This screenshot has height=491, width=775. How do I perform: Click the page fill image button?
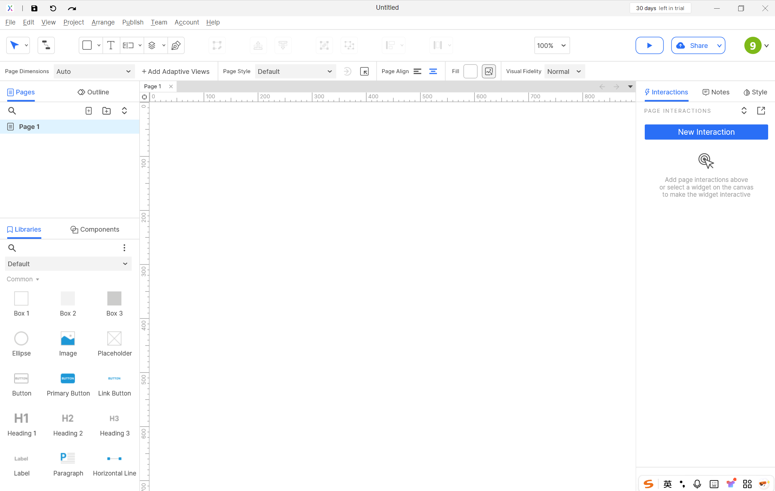coord(489,71)
